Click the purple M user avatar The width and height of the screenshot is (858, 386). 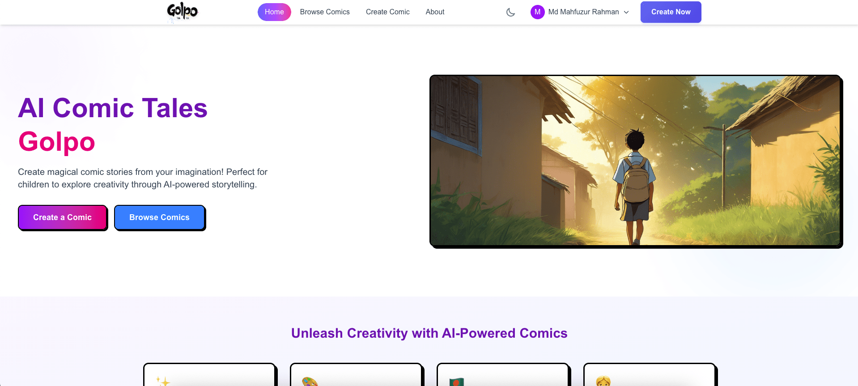(x=537, y=12)
